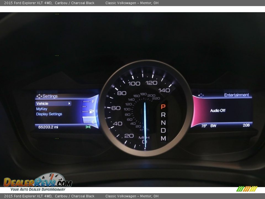265x199 pixels.
Task: Open Display Settings in the Settings menu
Action: coord(49,114)
